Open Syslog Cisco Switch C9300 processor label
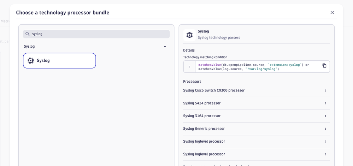The image size is (353, 166). [x=214, y=90]
